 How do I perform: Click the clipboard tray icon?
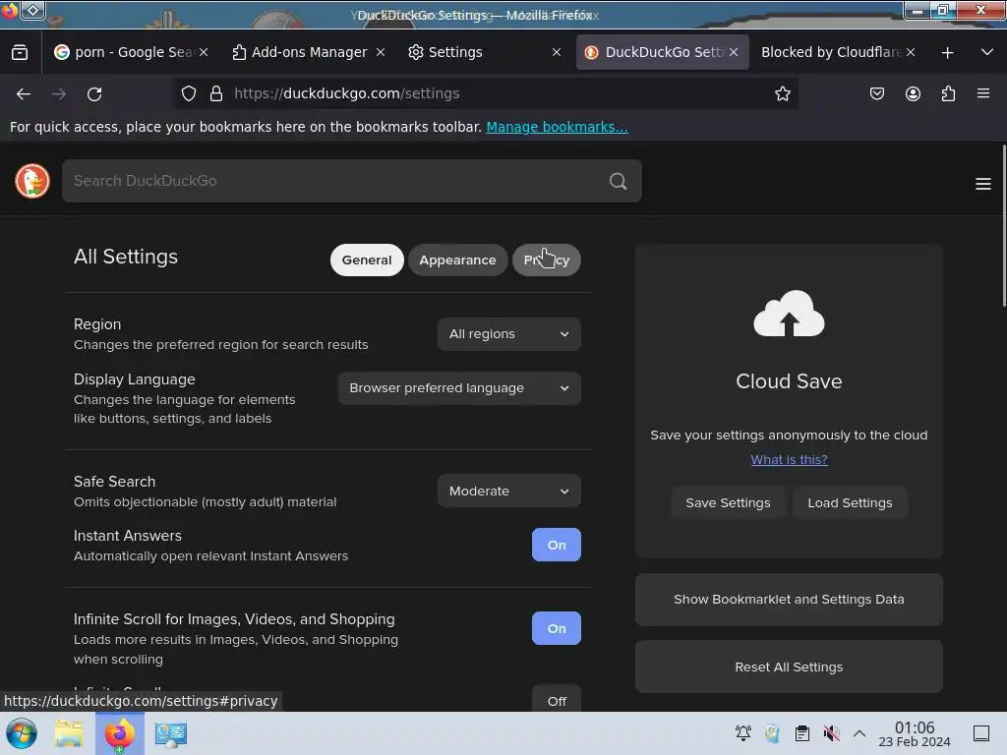click(802, 733)
